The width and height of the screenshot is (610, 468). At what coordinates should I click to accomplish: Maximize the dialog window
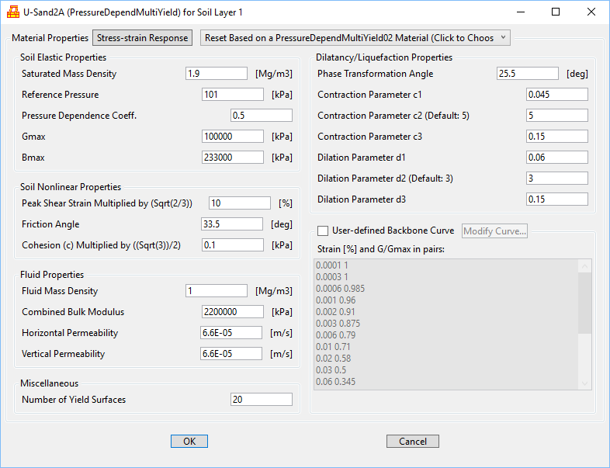point(556,12)
